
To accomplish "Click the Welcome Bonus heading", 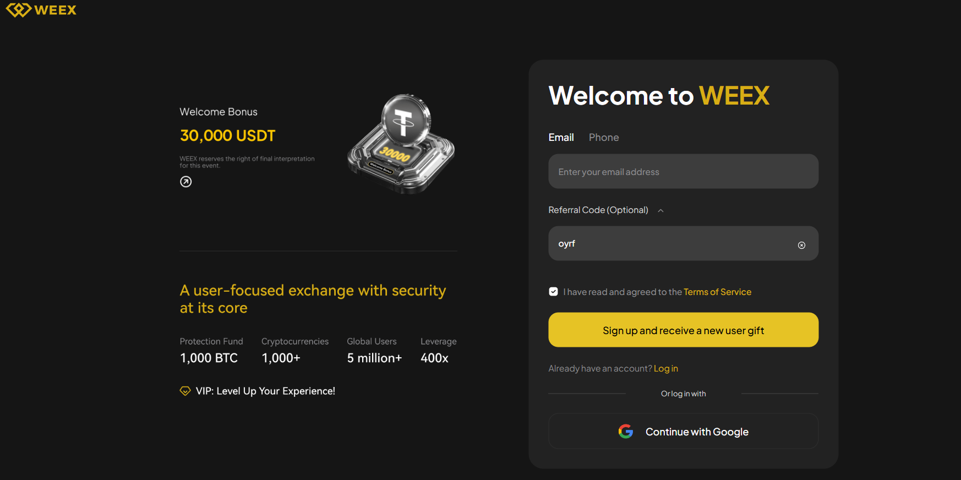I will [219, 112].
